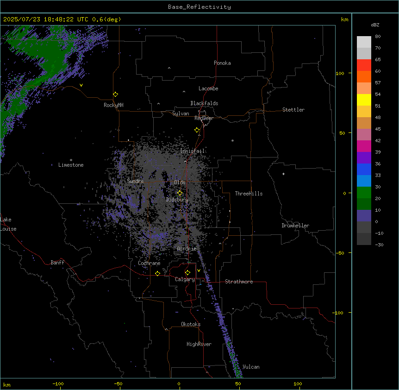Click the ThreeHills label
The height and width of the screenshot is (390, 399).
249,194
